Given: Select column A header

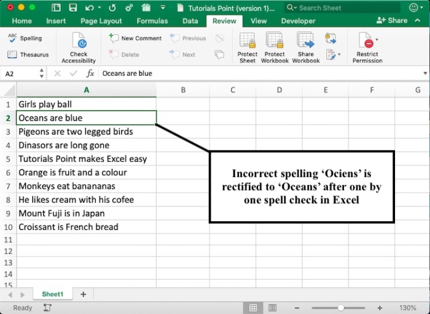Looking at the screenshot, I should click(87, 90).
